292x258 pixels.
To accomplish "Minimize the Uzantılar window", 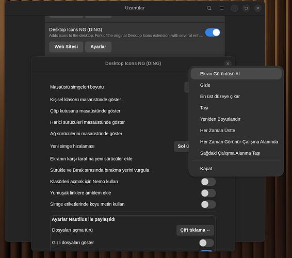I will pos(234,8).
